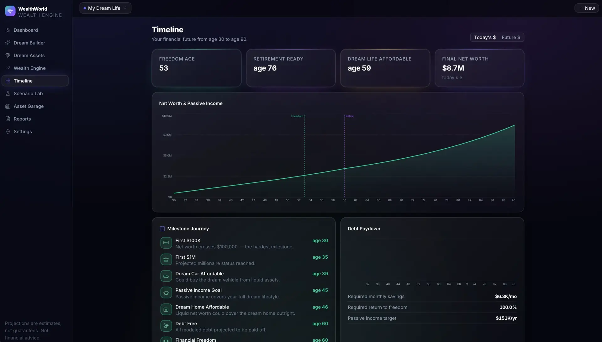Open the Settings page
Viewport: 602px width, 342px height.
35,132
